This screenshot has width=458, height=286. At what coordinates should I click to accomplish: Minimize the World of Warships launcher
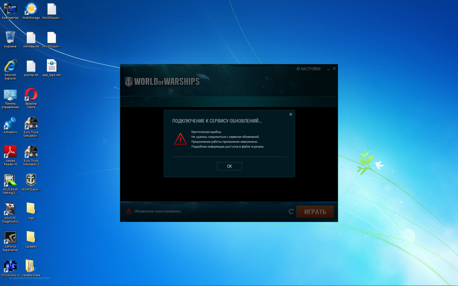coord(328,69)
